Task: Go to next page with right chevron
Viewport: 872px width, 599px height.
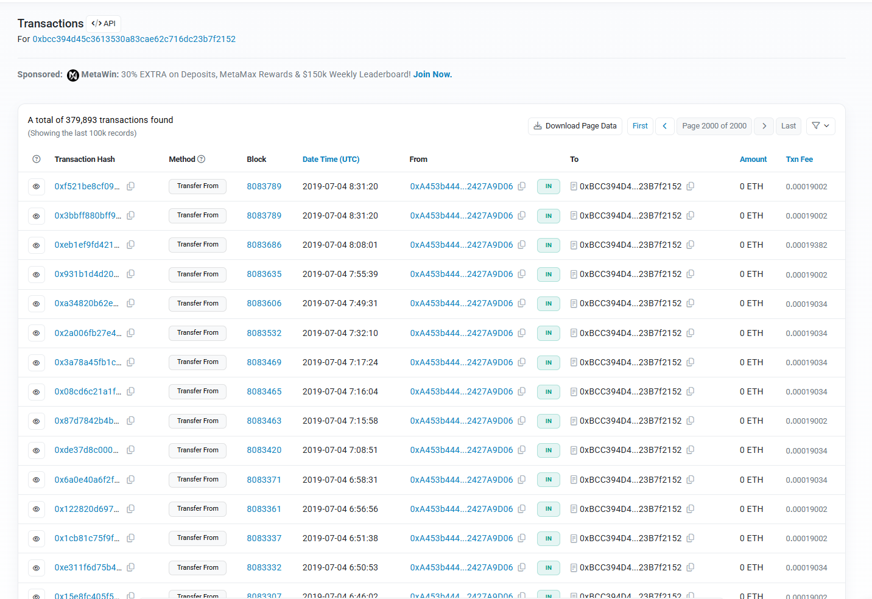Action: (764, 126)
